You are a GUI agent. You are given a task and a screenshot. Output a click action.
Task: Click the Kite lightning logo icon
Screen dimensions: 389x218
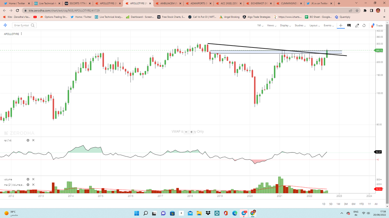pyautogui.click(x=6, y=25)
